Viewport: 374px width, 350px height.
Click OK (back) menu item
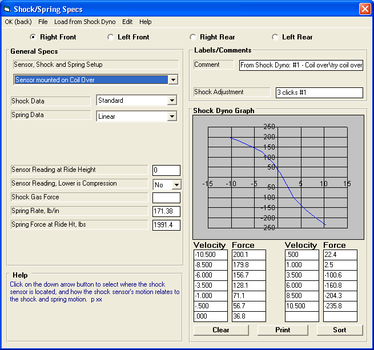click(18, 22)
